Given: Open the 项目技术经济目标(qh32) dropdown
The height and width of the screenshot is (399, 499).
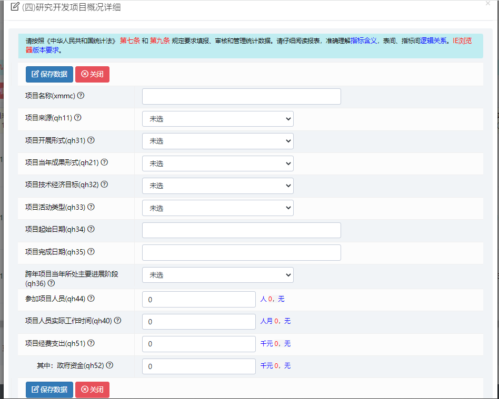Looking at the screenshot, I should 218,186.
